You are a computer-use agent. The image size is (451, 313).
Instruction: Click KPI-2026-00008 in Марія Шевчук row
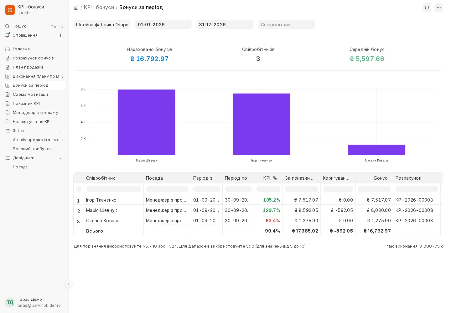tap(414, 210)
